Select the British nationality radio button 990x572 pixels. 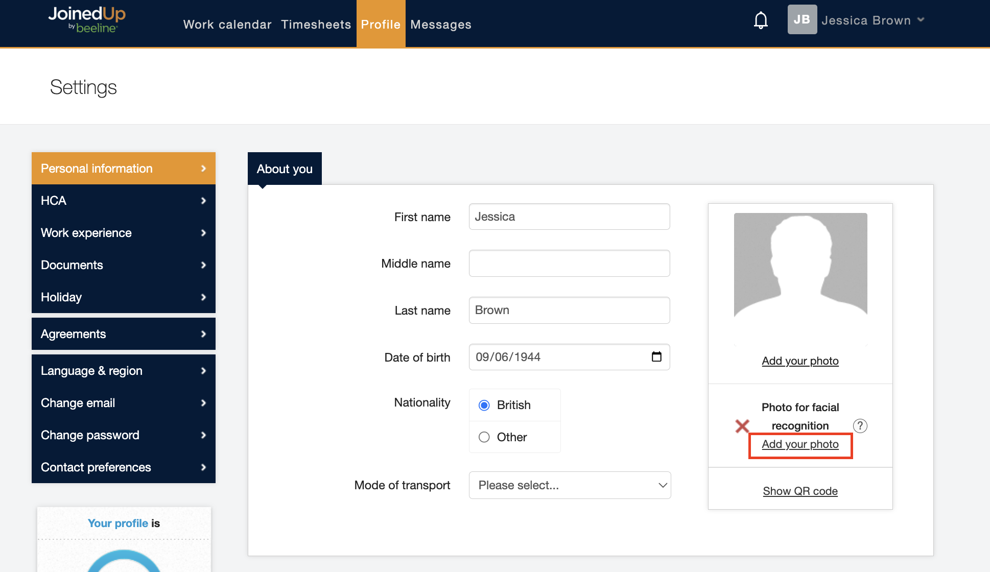(x=484, y=406)
